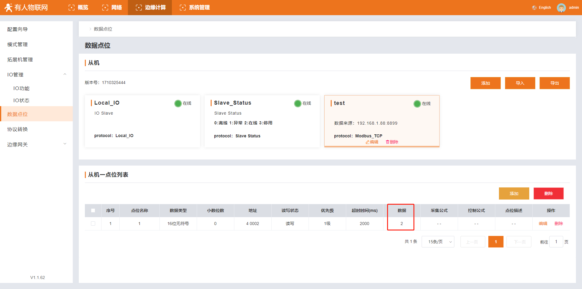Toggle the select-all checkbox in table header
The width and height of the screenshot is (582, 289).
(x=93, y=210)
